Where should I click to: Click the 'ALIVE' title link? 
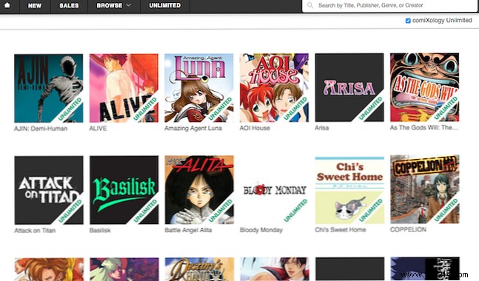[x=98, y=129]
